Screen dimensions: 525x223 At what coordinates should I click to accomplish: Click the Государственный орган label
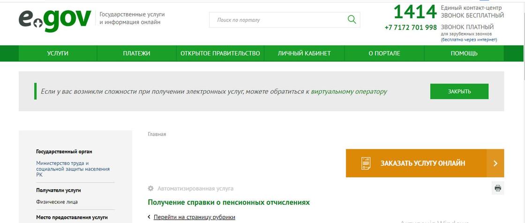[x=64, y=151]
